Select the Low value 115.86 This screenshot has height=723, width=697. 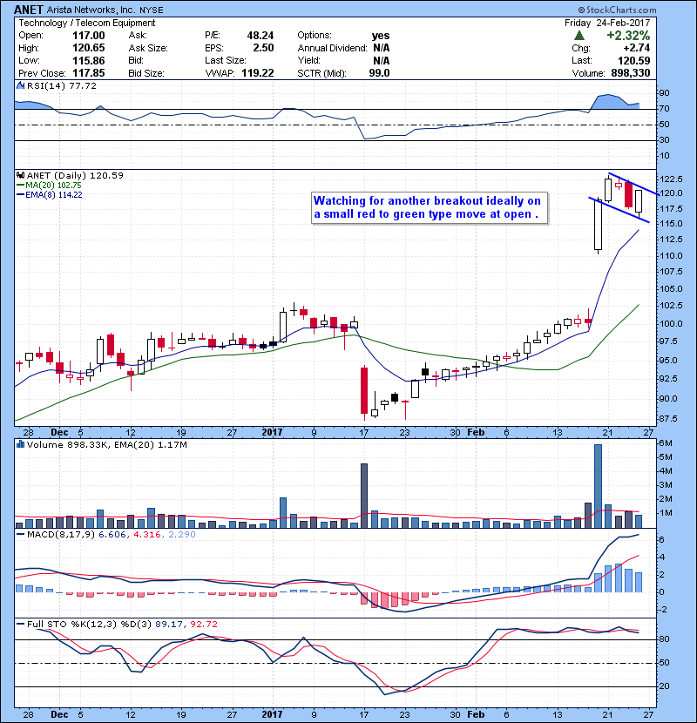point(89,60)
